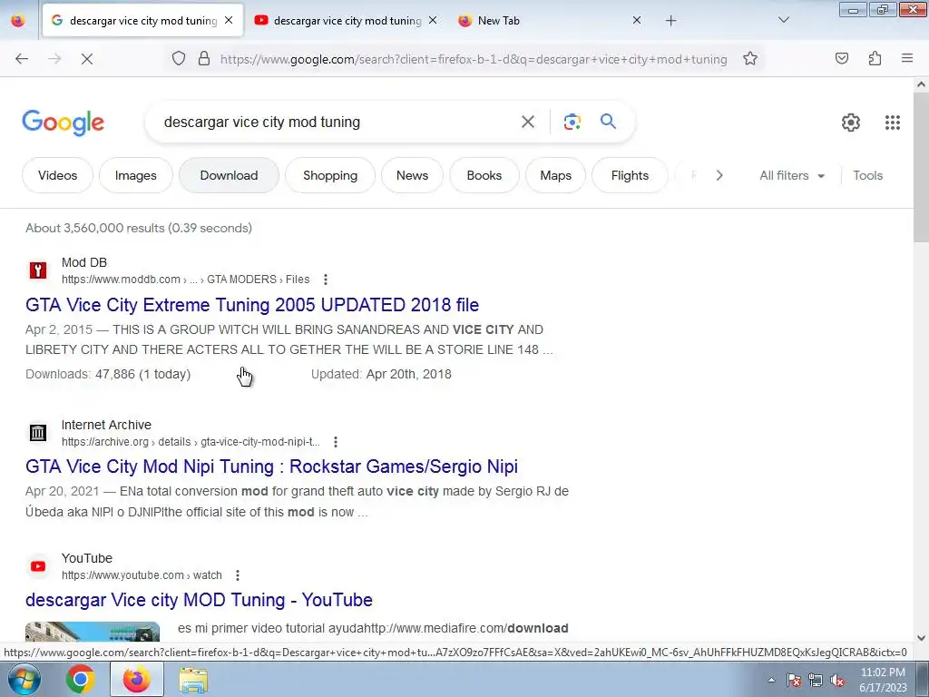Show more search filter chips arrow
This screenshot has width=929, height=697.
pyautogui.click(x=719, y=175)
